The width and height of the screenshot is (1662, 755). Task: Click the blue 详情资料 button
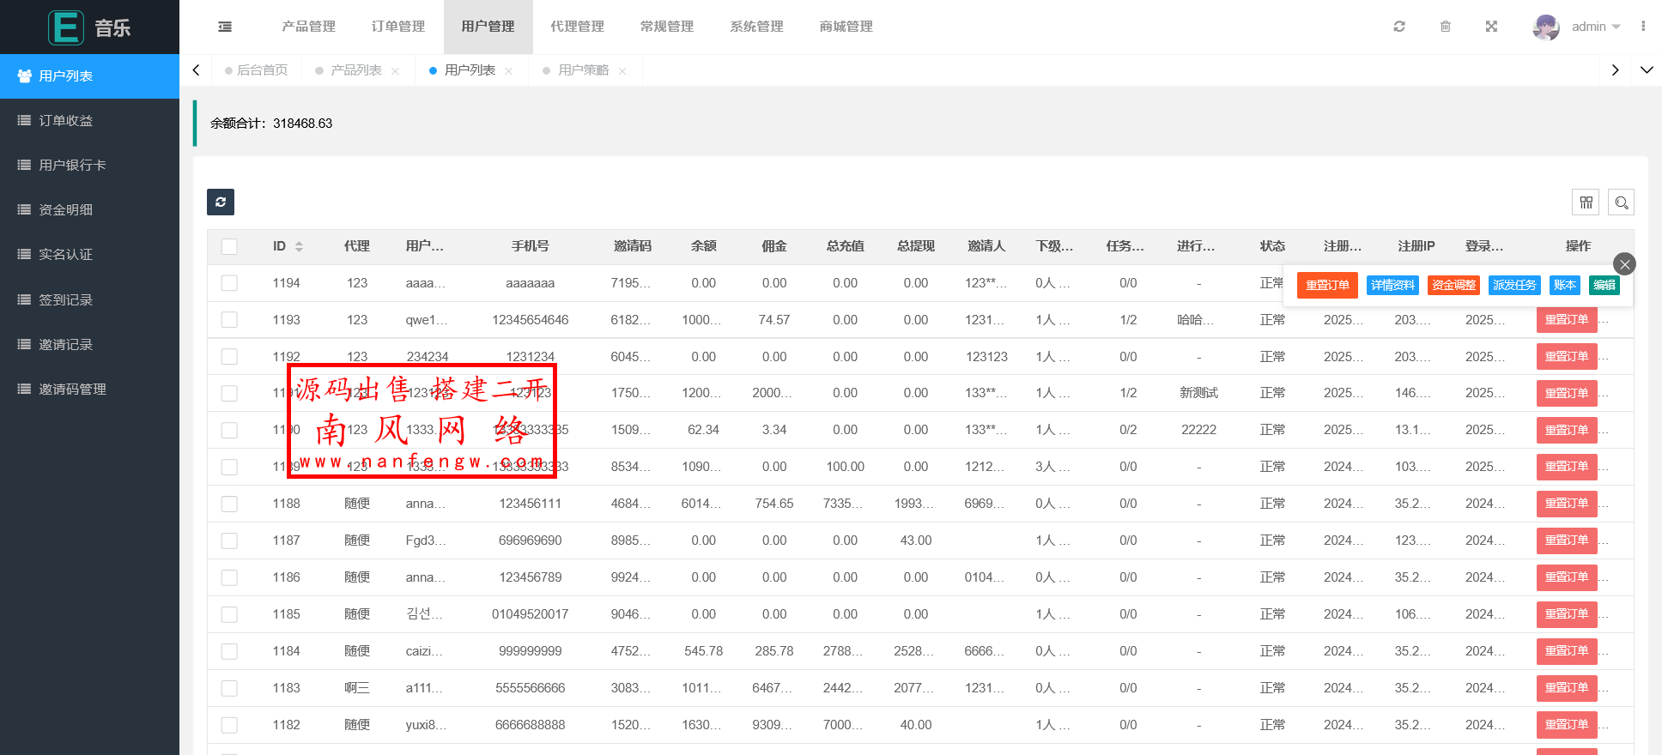(x=1392, y=285)
